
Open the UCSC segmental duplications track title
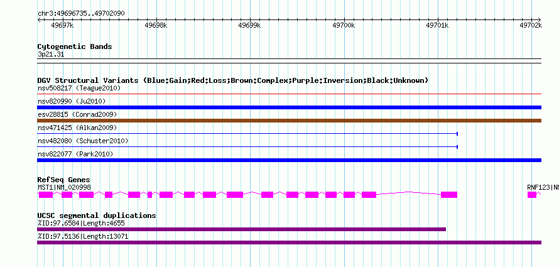[97, 215]
